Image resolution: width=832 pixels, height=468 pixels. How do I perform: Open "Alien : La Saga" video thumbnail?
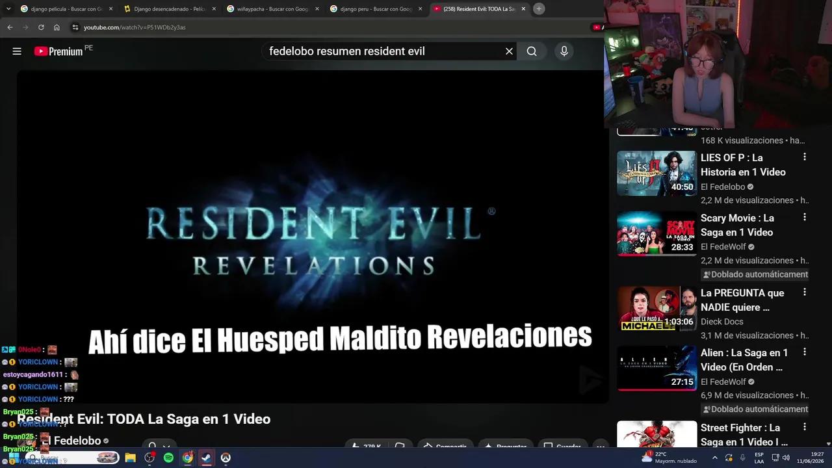(656, 369)
